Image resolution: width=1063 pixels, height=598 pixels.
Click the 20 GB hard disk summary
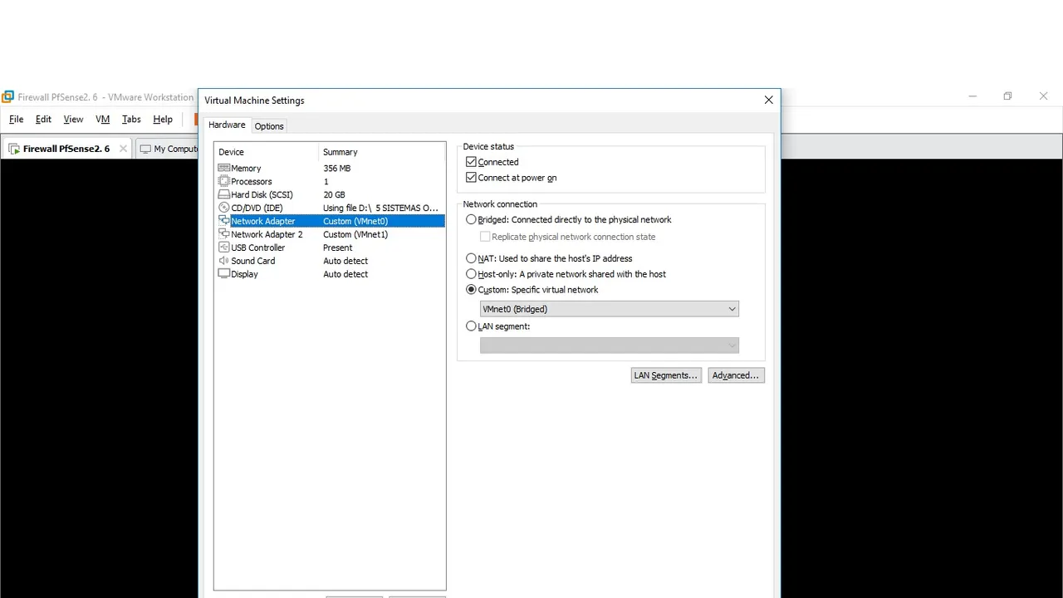coord(334,194)
